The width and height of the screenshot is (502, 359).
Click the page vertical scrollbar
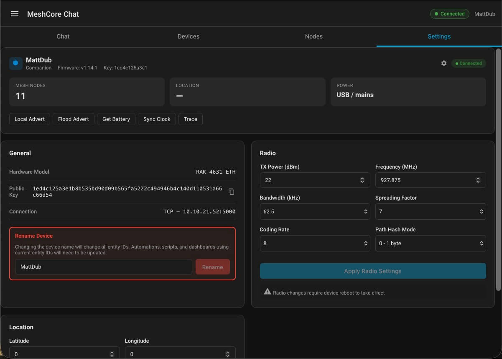pos(498,169)
